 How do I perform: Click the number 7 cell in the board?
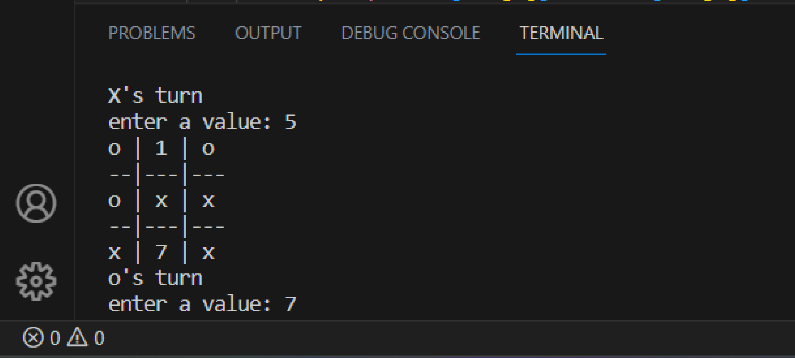click(161, 253)
